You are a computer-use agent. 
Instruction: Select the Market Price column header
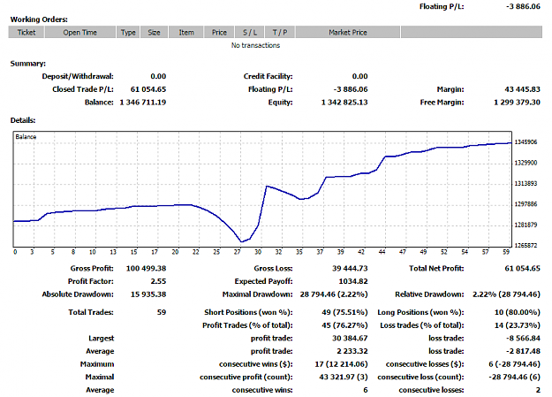(348, 33)
